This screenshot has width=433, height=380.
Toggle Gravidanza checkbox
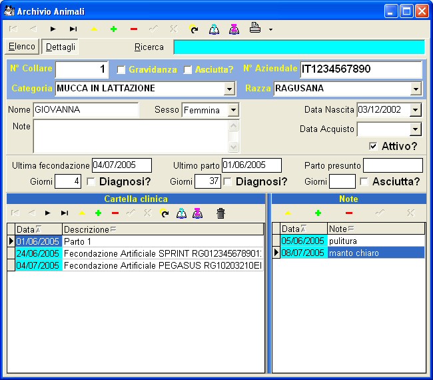click(x=121, y=69)
